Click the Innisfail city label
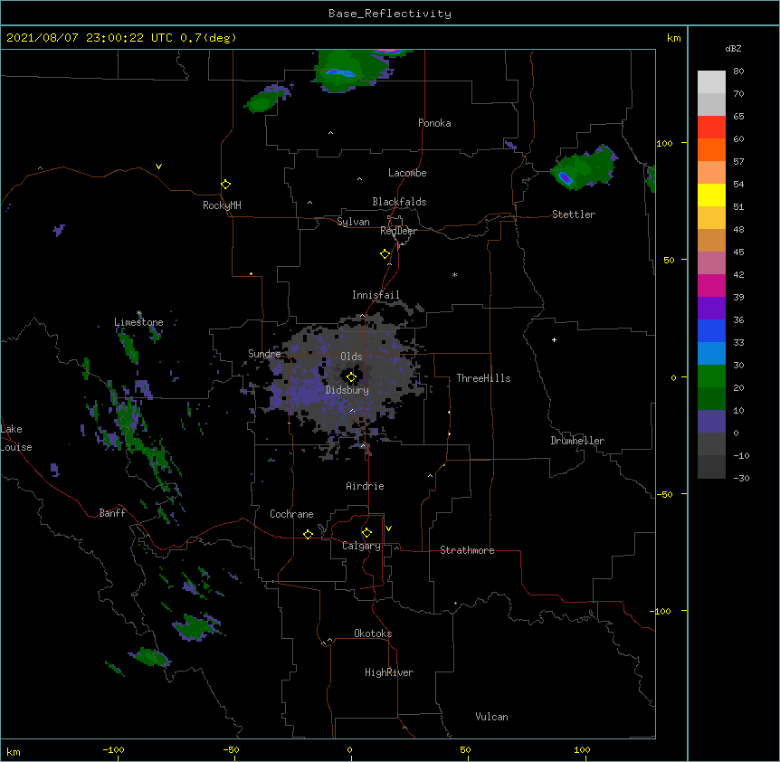The width and height of the screenshot is (780, 762). pos(376,295)
